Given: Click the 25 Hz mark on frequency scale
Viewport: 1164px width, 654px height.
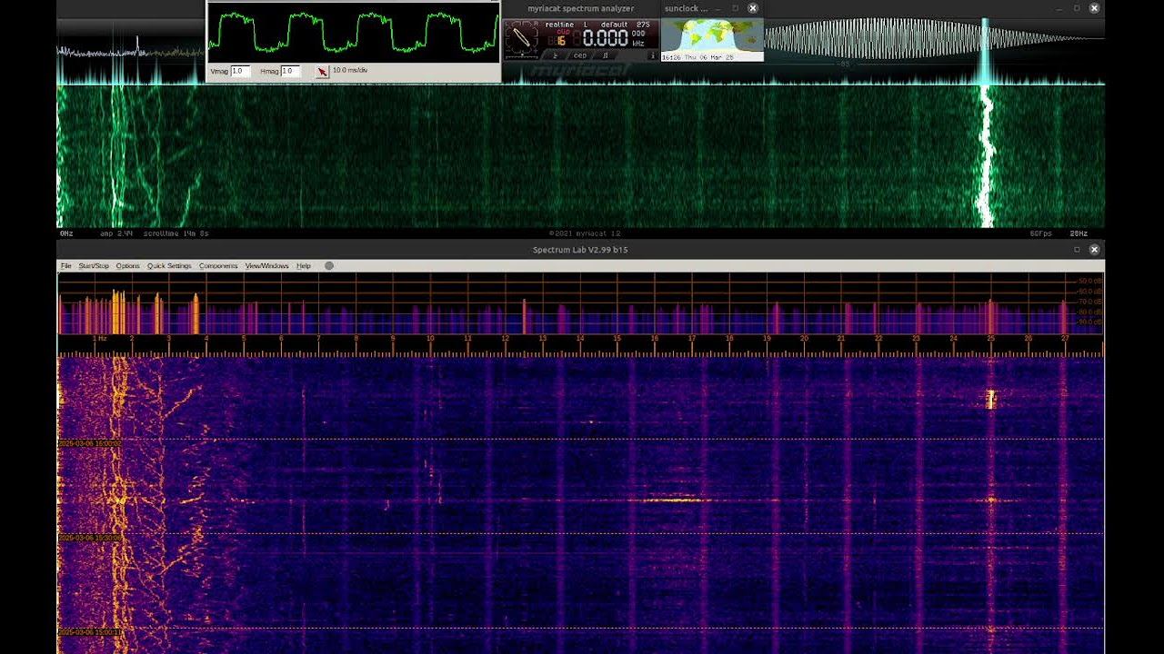Looking at the screenshot, I should coord(990,339).
